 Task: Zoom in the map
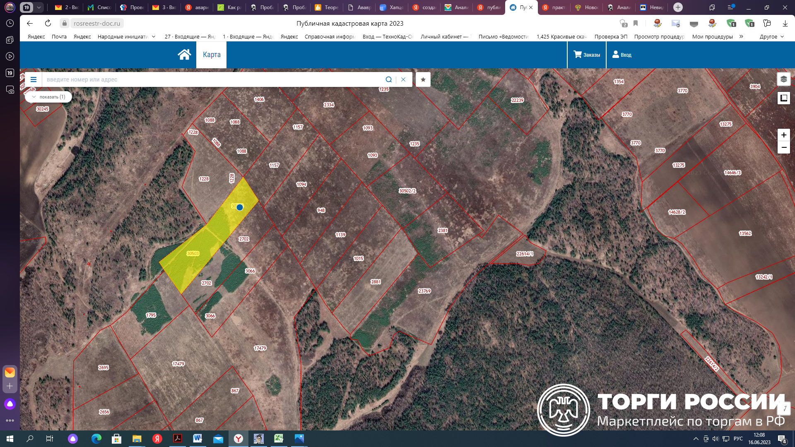(x=783, y=135)
